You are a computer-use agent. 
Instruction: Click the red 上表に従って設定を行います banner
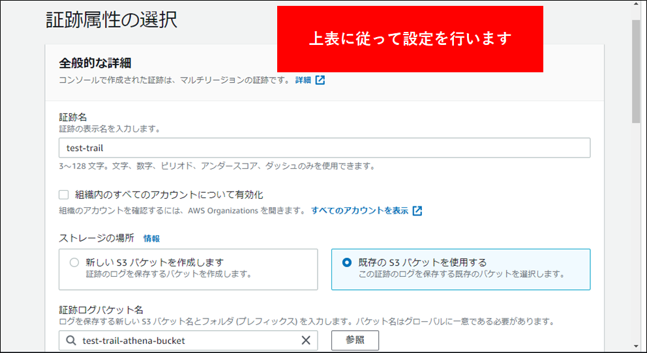[x=410, y=39]
